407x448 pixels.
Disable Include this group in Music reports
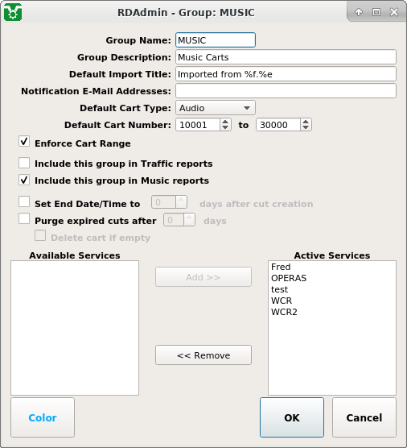[x=24, y=180]
